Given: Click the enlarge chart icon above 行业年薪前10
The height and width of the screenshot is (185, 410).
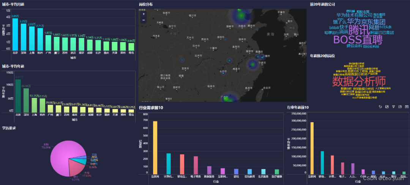Looking at the screenshot, I should click(387, 107).
